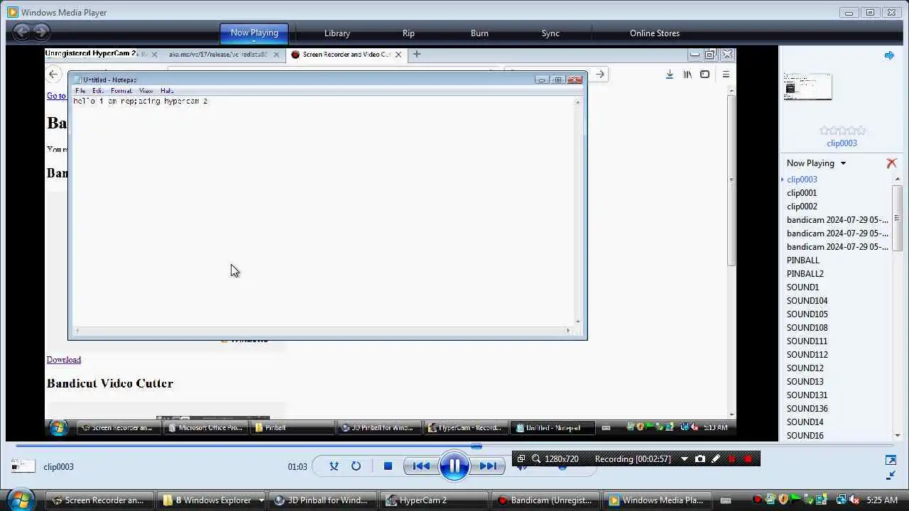This screenshot has height=511, width=909.
Task: Go back with the Media Player back arrow
Action: 21,31
